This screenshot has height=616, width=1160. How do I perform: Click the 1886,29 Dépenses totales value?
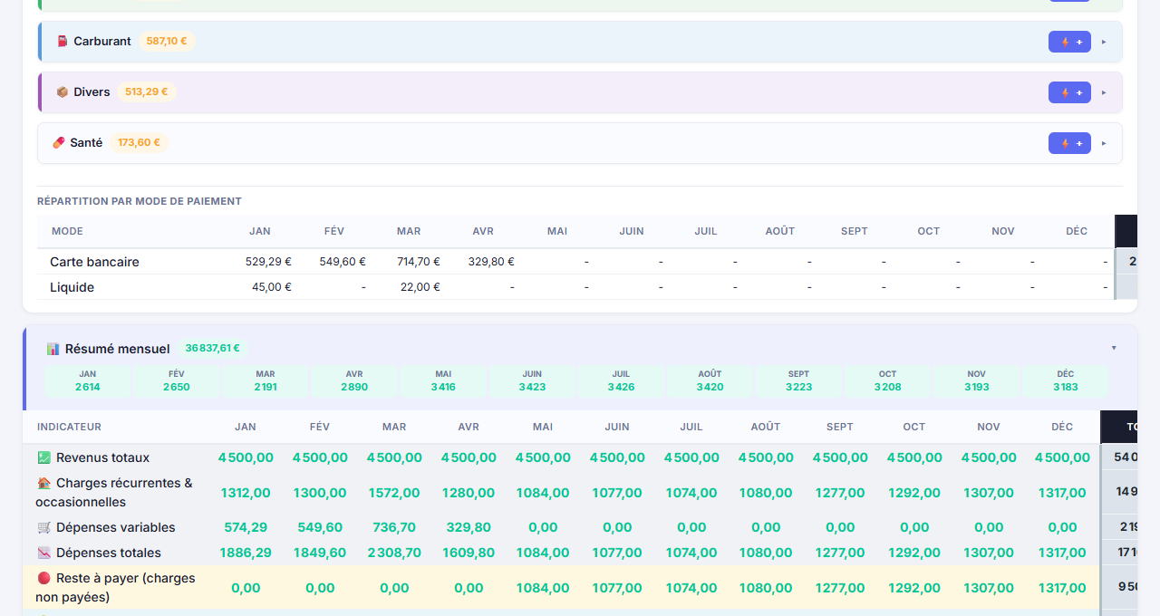(246, 553)
